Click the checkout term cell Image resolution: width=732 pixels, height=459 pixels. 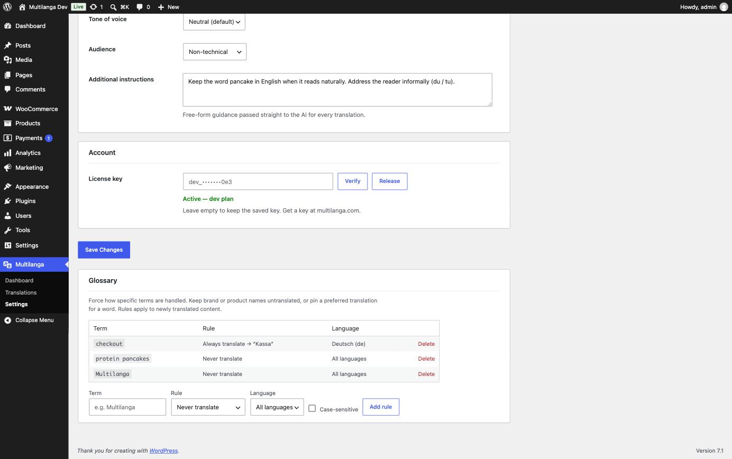click(x=109, y=344)
